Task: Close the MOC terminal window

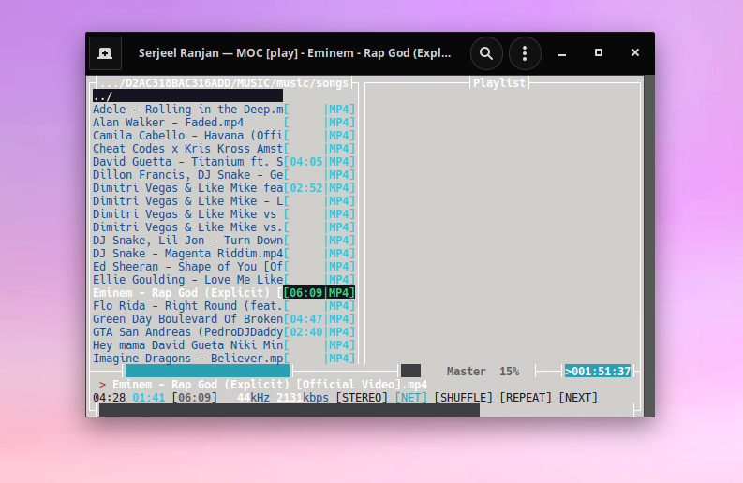Action: 635,52
